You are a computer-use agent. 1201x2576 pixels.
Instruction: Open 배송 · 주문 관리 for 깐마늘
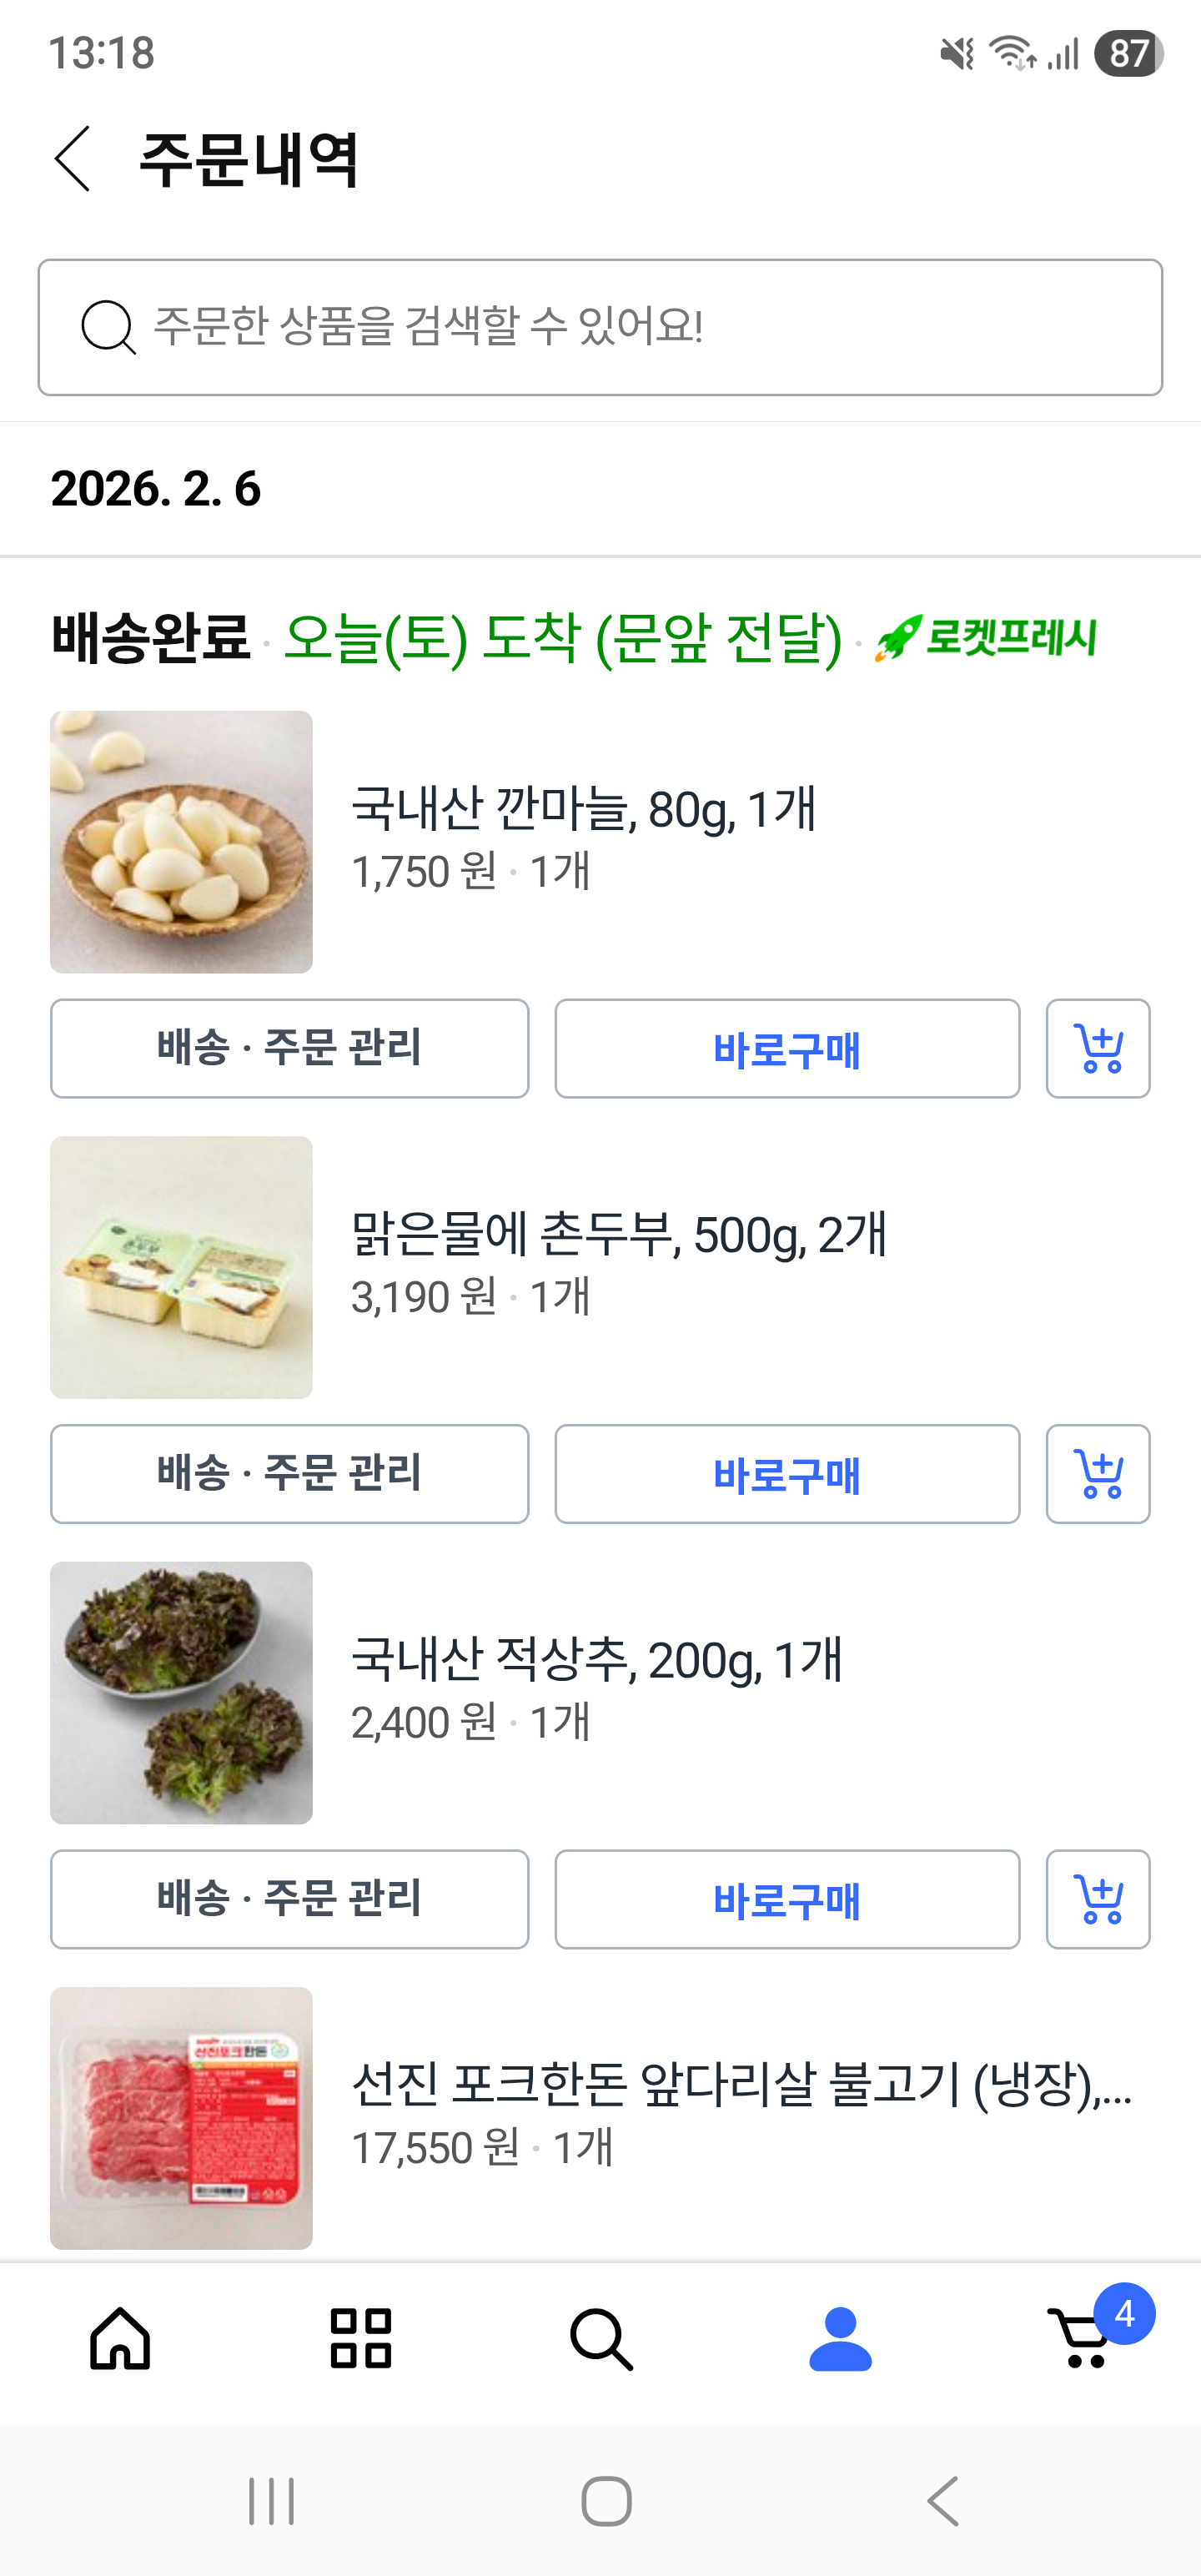pyautogui.click(x=289, y=1049)
